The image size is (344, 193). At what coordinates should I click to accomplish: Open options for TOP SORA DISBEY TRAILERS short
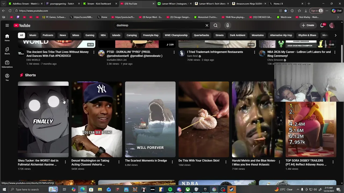333,162
